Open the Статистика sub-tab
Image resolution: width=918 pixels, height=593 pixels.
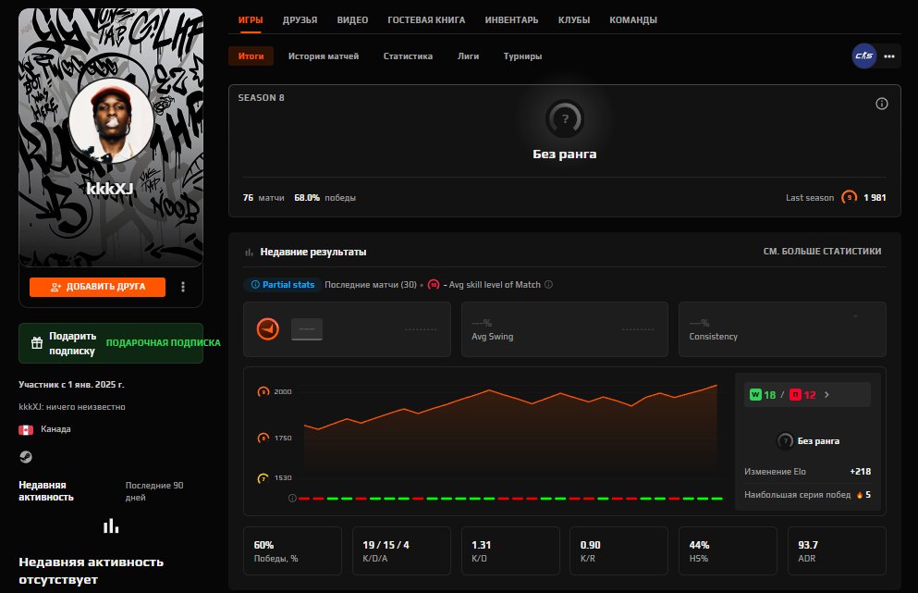coord(408,56)
